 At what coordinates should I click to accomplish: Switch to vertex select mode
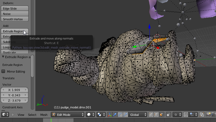(151, 115)
